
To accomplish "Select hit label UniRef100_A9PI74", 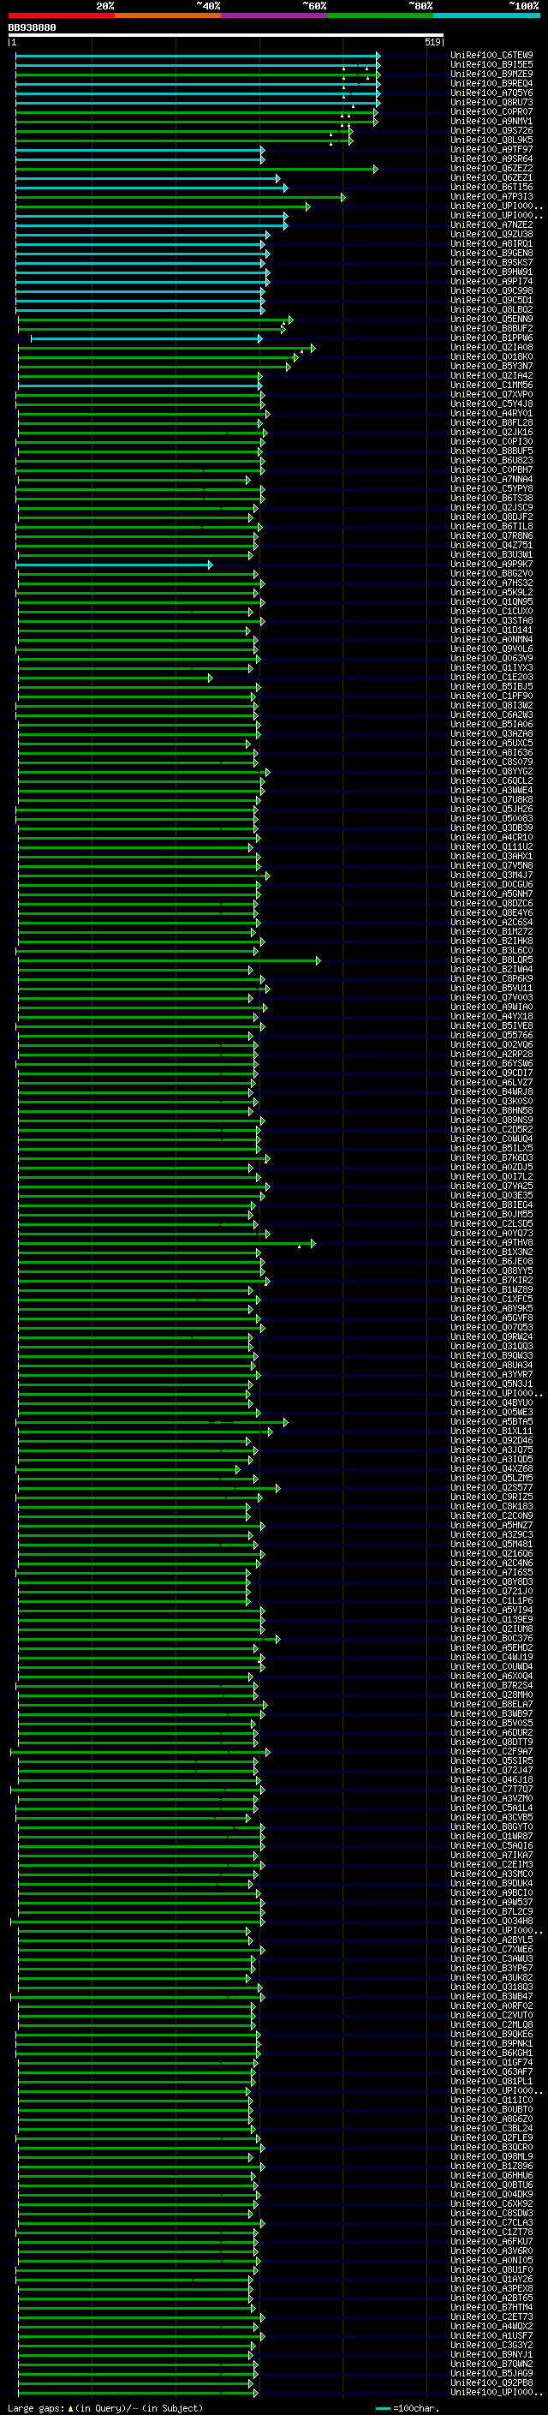I will [491, 281].
